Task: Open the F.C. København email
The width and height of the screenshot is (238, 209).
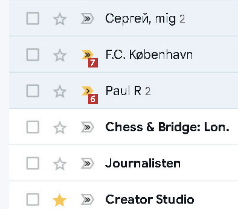Action: (149, 55)
